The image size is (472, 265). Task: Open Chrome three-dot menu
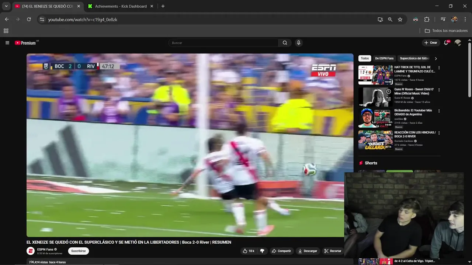click(x=465, y=20)
